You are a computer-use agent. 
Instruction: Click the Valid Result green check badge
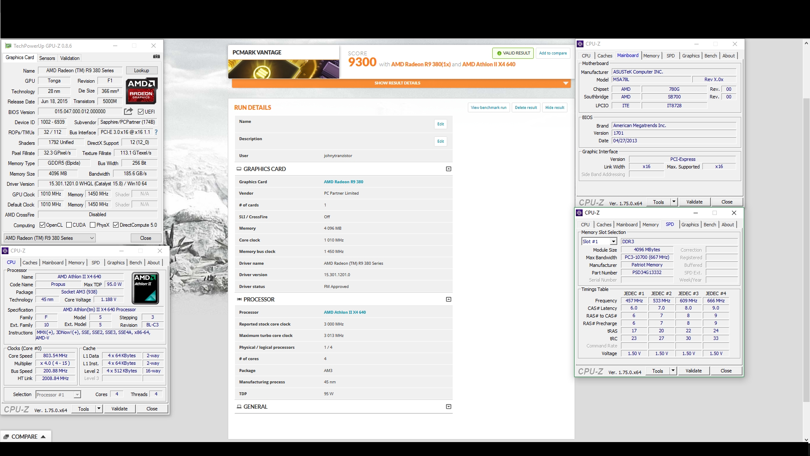(x=513, y=53)
